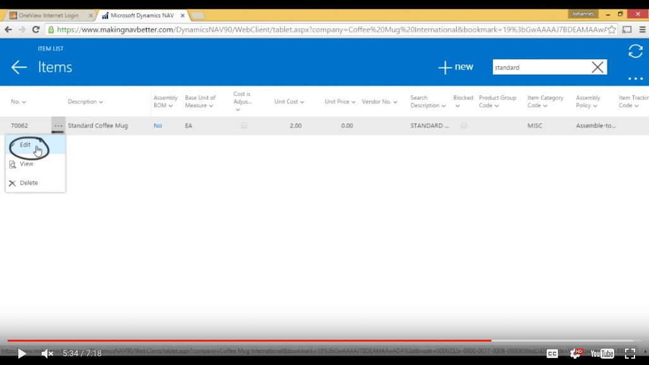This screenshot has width=649, height=365.
Task: Go back using the Items back arrow
Action: [x=19, y=67]
